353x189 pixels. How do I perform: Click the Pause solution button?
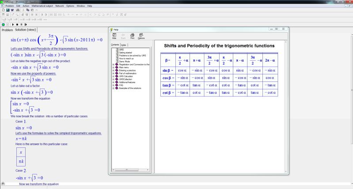point(21,24)
